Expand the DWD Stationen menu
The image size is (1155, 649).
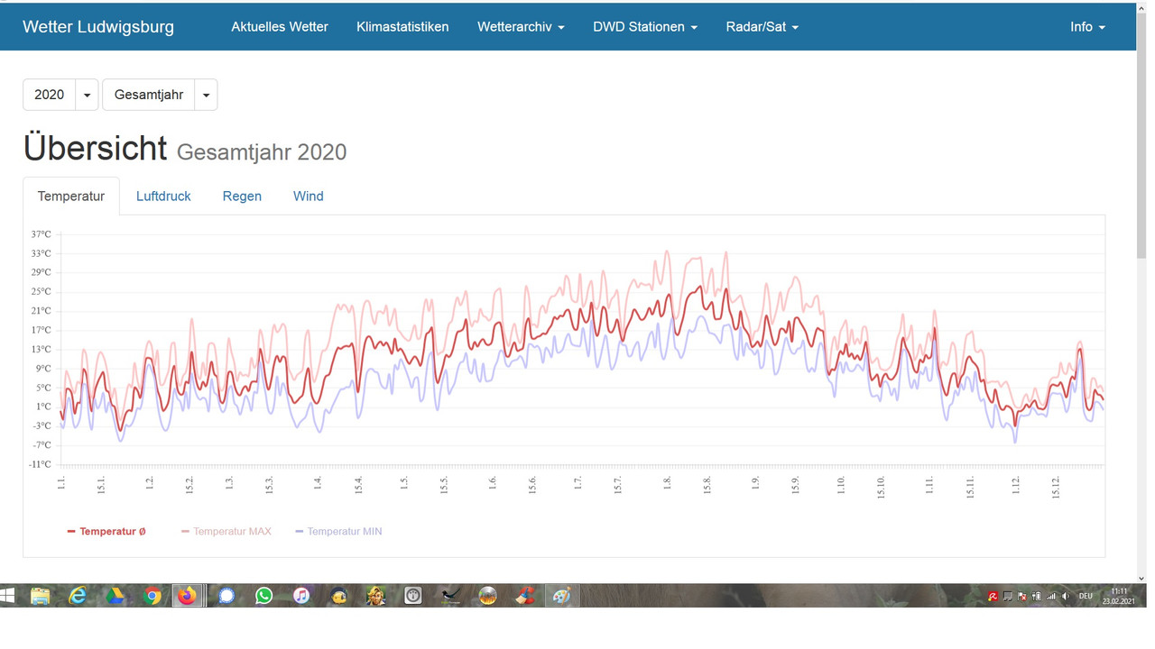[645, 27]
